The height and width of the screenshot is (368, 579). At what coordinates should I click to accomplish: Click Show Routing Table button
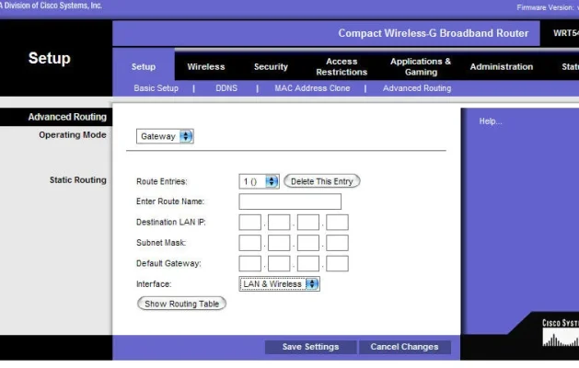click(x=181, y=304)
